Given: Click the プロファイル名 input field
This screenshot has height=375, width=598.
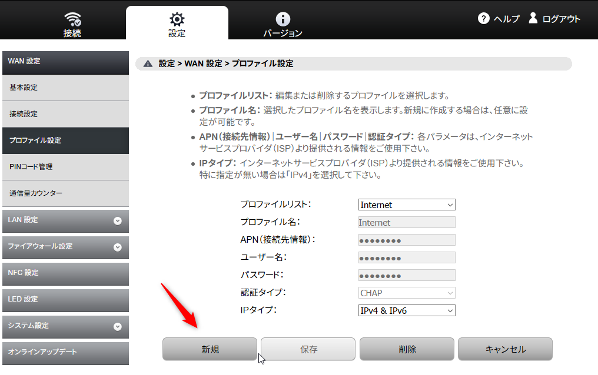Looking at the screenshot, I should [406, 222].
